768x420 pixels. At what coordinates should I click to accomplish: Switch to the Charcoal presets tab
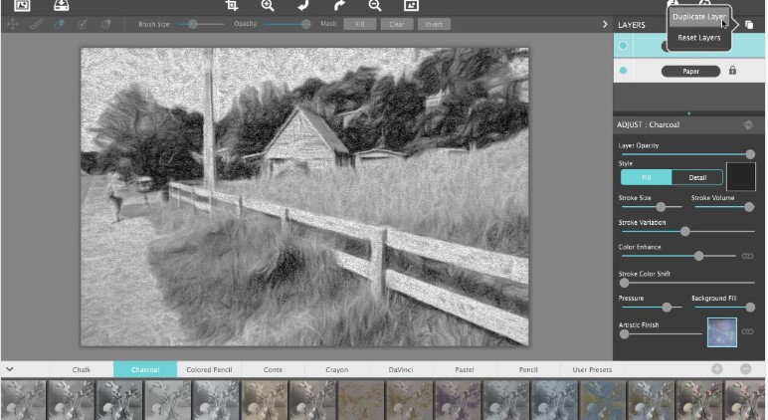tap(145, 369)
